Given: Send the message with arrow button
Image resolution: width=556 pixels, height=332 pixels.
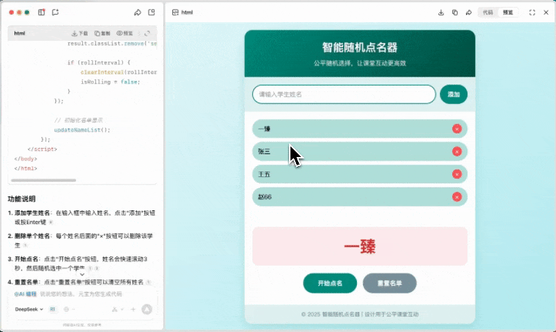Looking at the screenshot, I should tap(147, 309).
